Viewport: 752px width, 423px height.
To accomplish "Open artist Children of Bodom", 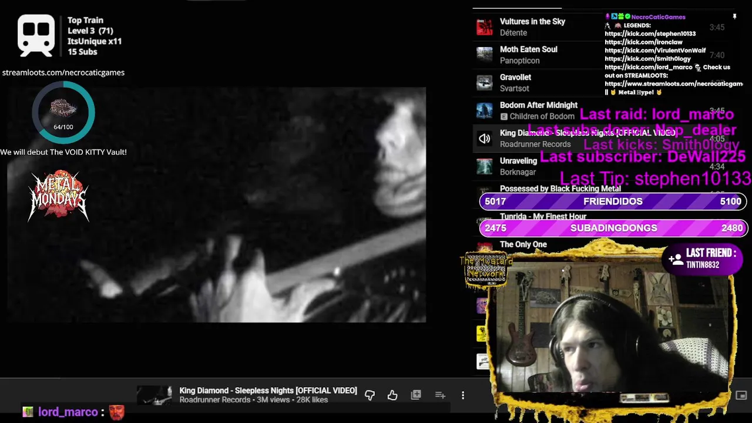I will click(542, 116).
